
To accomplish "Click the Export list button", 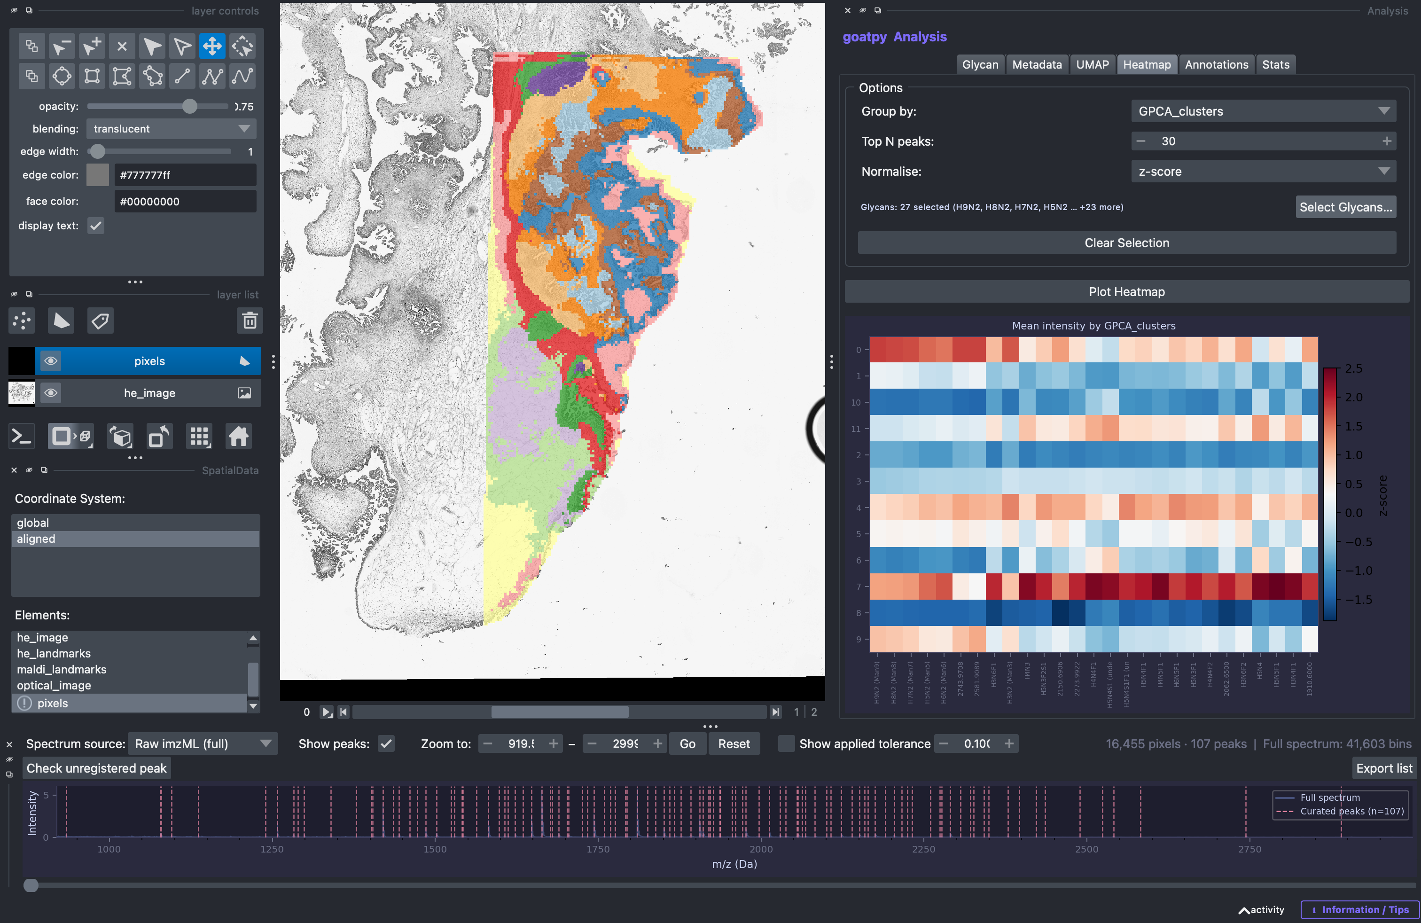I will (x=1384, y=768).
